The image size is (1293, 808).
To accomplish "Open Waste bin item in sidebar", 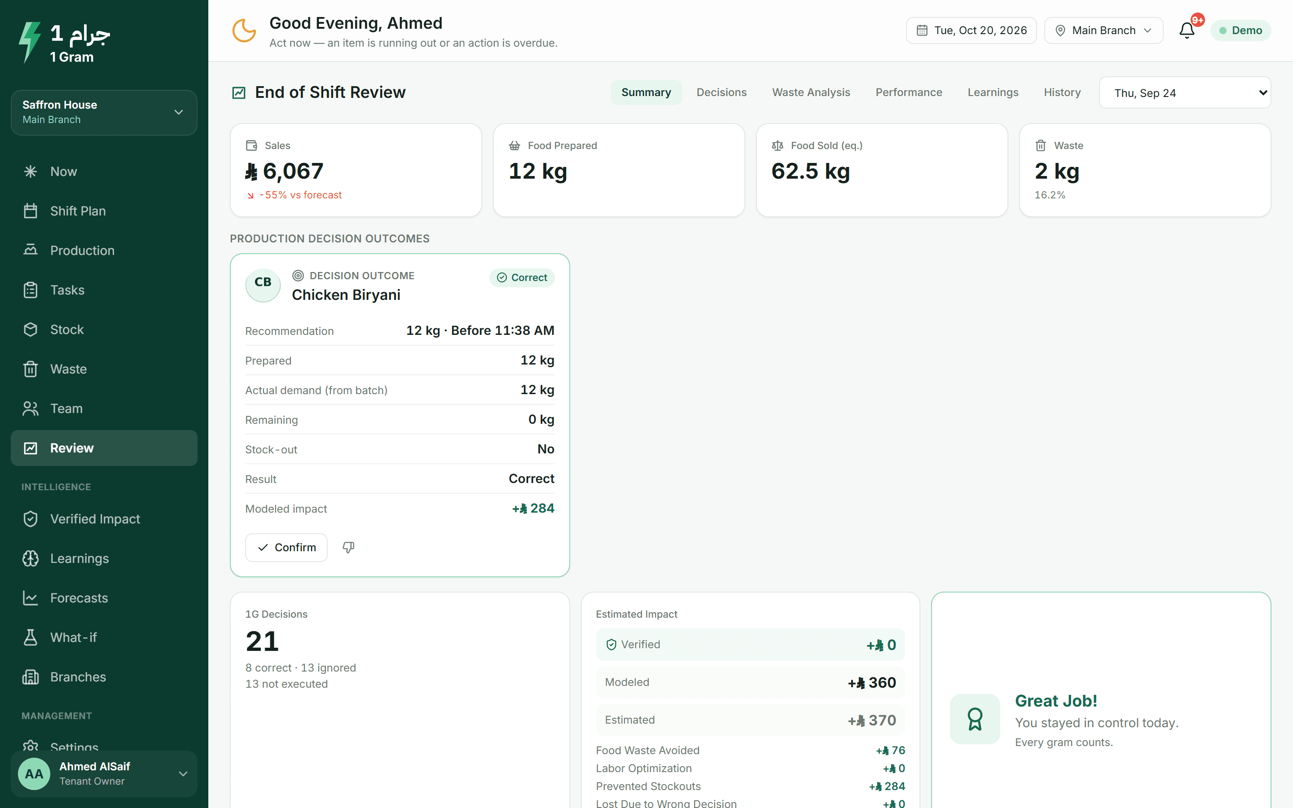I will coord(104,369).
